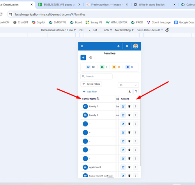Select the orange hourglass stat showing 18
195x185 pixels.
tap(116, 67)
